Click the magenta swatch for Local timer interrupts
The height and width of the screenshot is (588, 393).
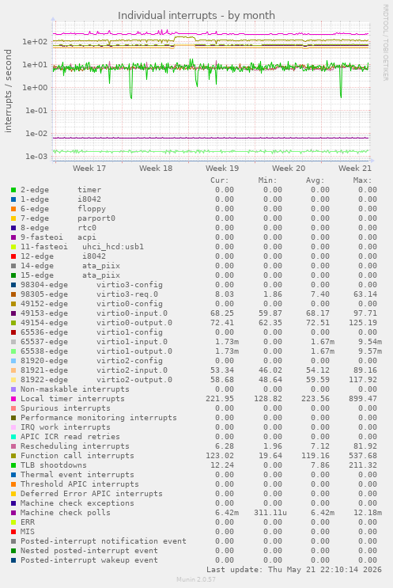(x=13, y=399)
